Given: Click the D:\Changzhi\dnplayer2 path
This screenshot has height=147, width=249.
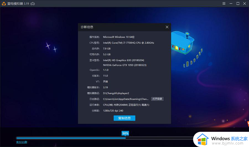Looking at the screenshot, I should point(116,93).
